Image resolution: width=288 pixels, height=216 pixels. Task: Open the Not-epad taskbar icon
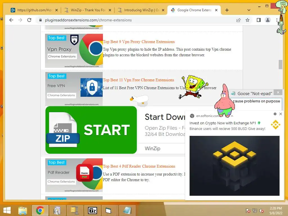coord(127,210)
